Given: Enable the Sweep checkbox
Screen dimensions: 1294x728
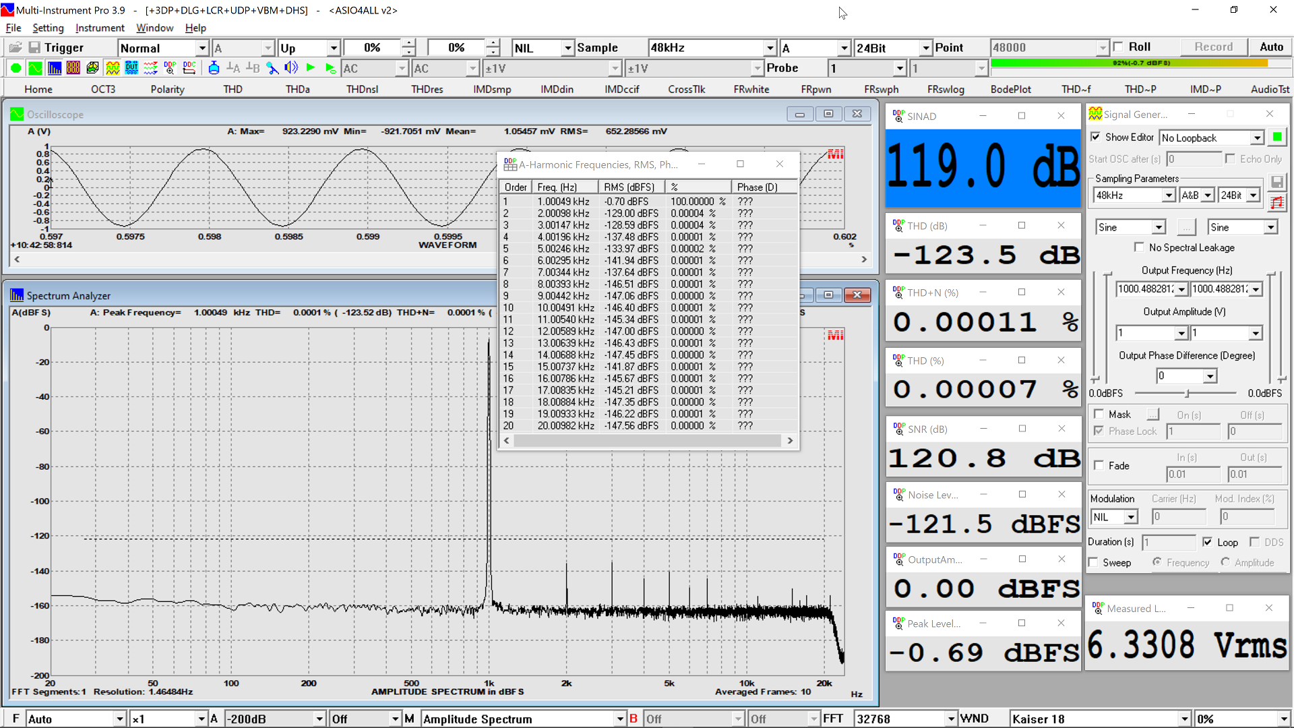Looking at the screenshot, I should point(1093,562).
